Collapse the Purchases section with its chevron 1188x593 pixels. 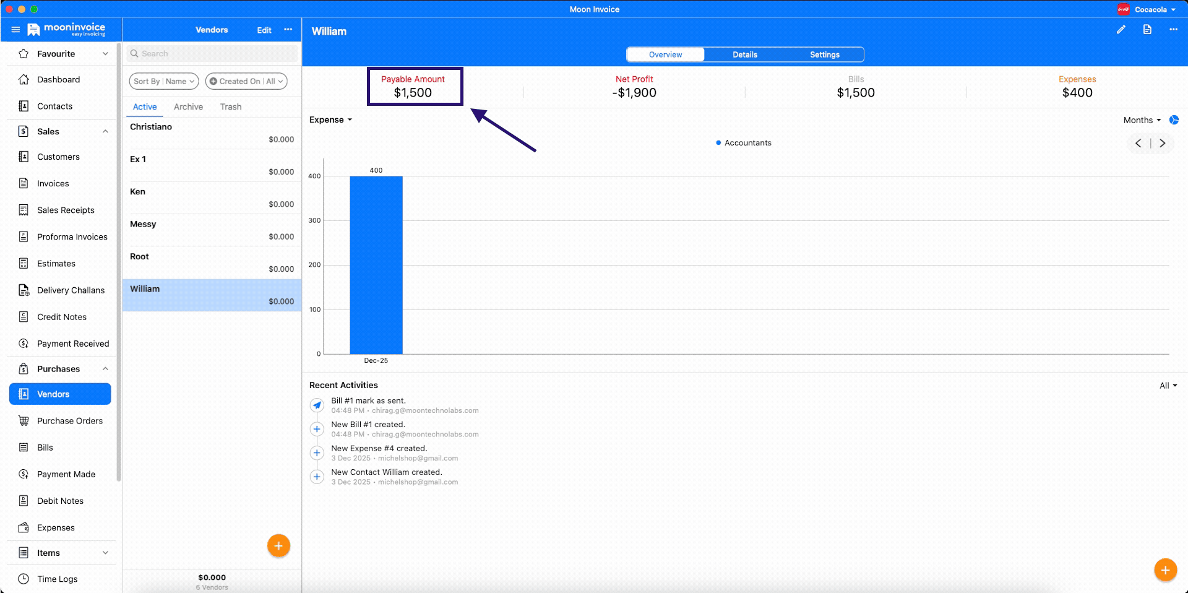coord(105,368)
